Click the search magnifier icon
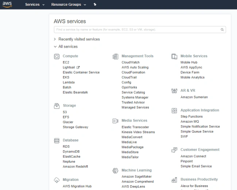 (x=222, y=29)
